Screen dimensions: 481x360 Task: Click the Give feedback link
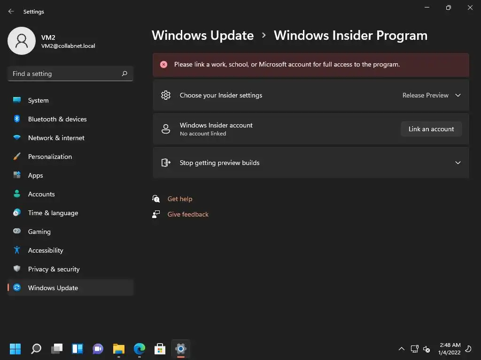(x=188, y=214)
